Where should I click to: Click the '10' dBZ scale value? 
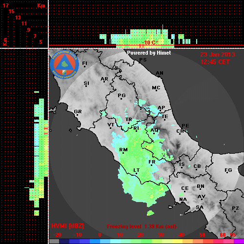point(120,235)
